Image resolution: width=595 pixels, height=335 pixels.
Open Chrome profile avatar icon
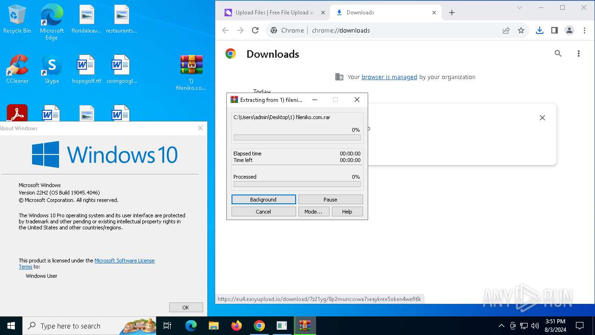(569, 30)
